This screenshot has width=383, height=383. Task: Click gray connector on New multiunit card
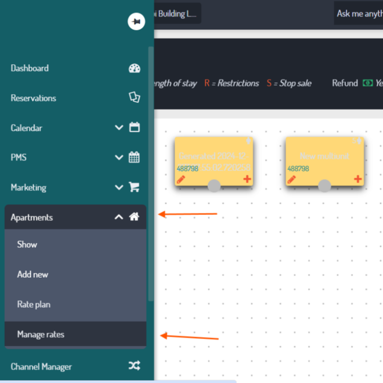tap(325, 186)
